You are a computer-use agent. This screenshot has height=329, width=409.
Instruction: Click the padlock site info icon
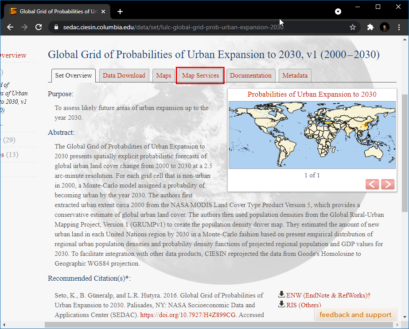(56, 27)
